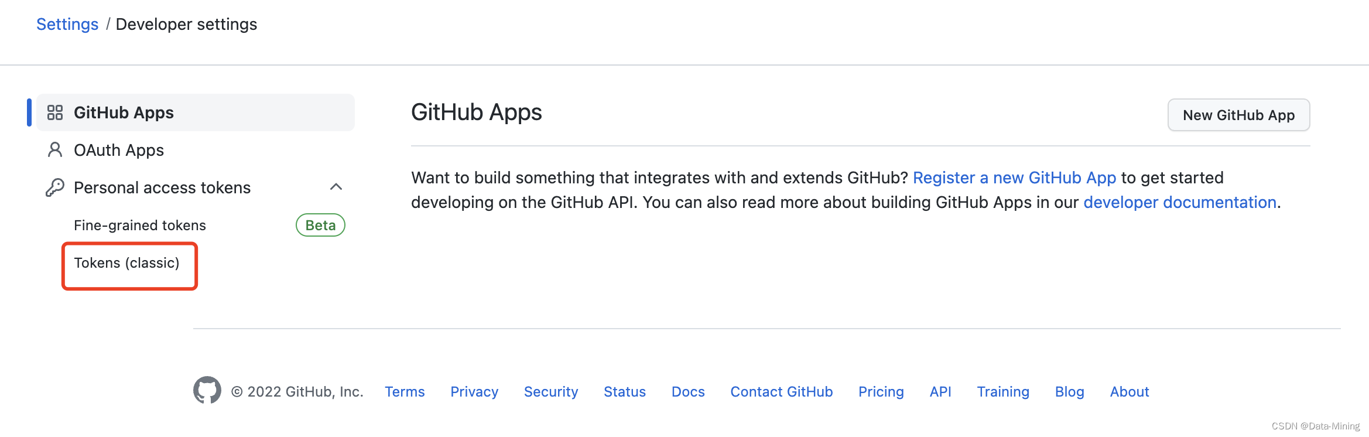Visit the Blog footer link
Screen dimensions: 1369x437
click(x=1069, y=391)
